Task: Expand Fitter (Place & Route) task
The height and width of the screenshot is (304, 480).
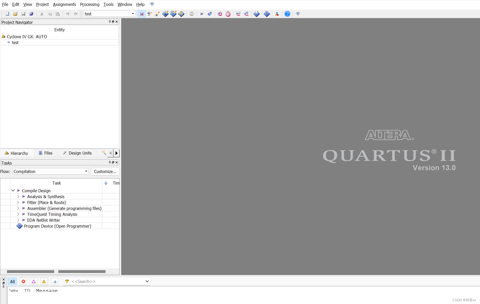Action: [18, 202]
